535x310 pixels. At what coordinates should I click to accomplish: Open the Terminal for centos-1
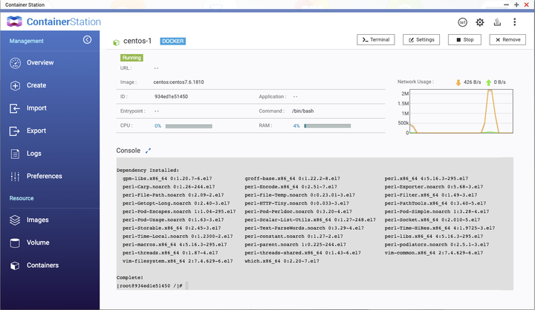[376, 40]
